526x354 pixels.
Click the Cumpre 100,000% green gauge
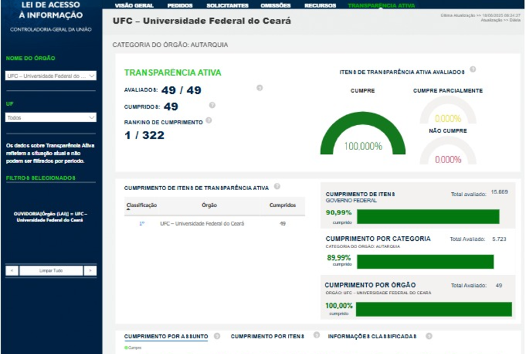point(363,134)
